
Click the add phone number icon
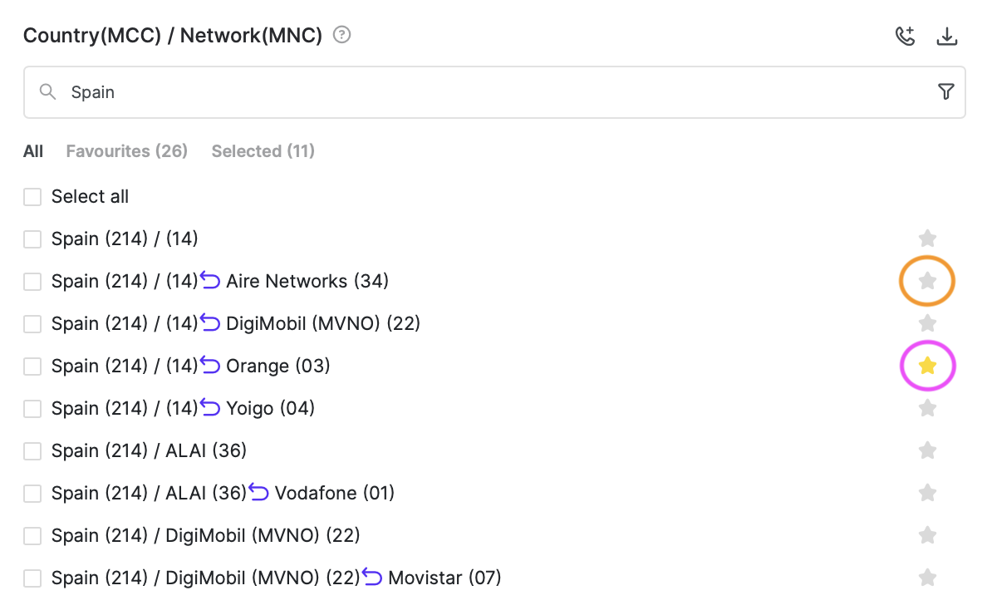905,37
